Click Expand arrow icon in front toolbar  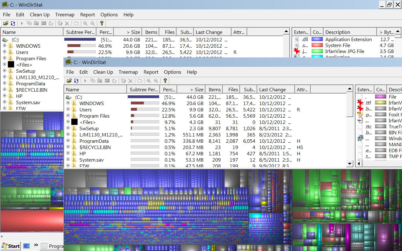pos(85,81)
